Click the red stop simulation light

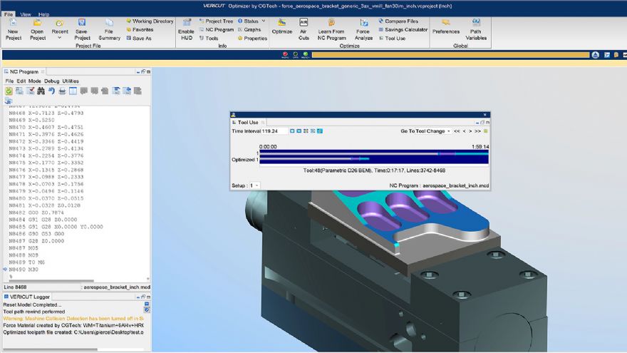tap(285, 54)
